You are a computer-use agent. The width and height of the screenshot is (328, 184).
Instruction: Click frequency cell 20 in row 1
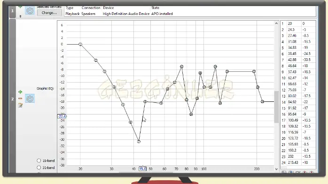point(294,23)
